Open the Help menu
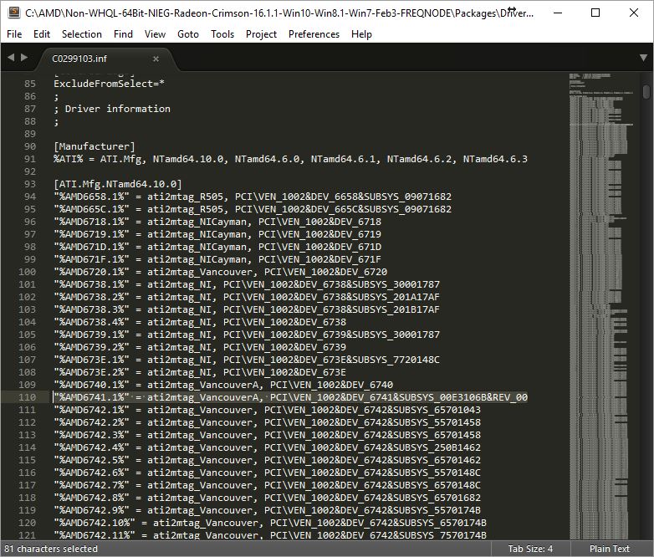Screen dimensions: 654x557 coord(361,34)
